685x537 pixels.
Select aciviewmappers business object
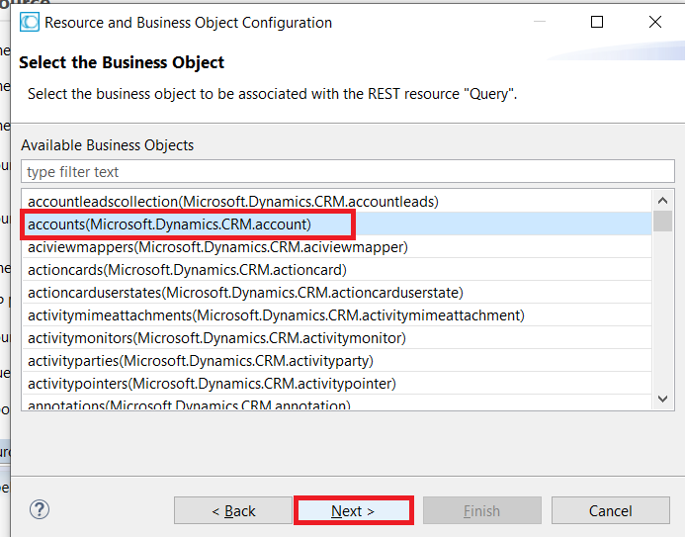[336, 247]
